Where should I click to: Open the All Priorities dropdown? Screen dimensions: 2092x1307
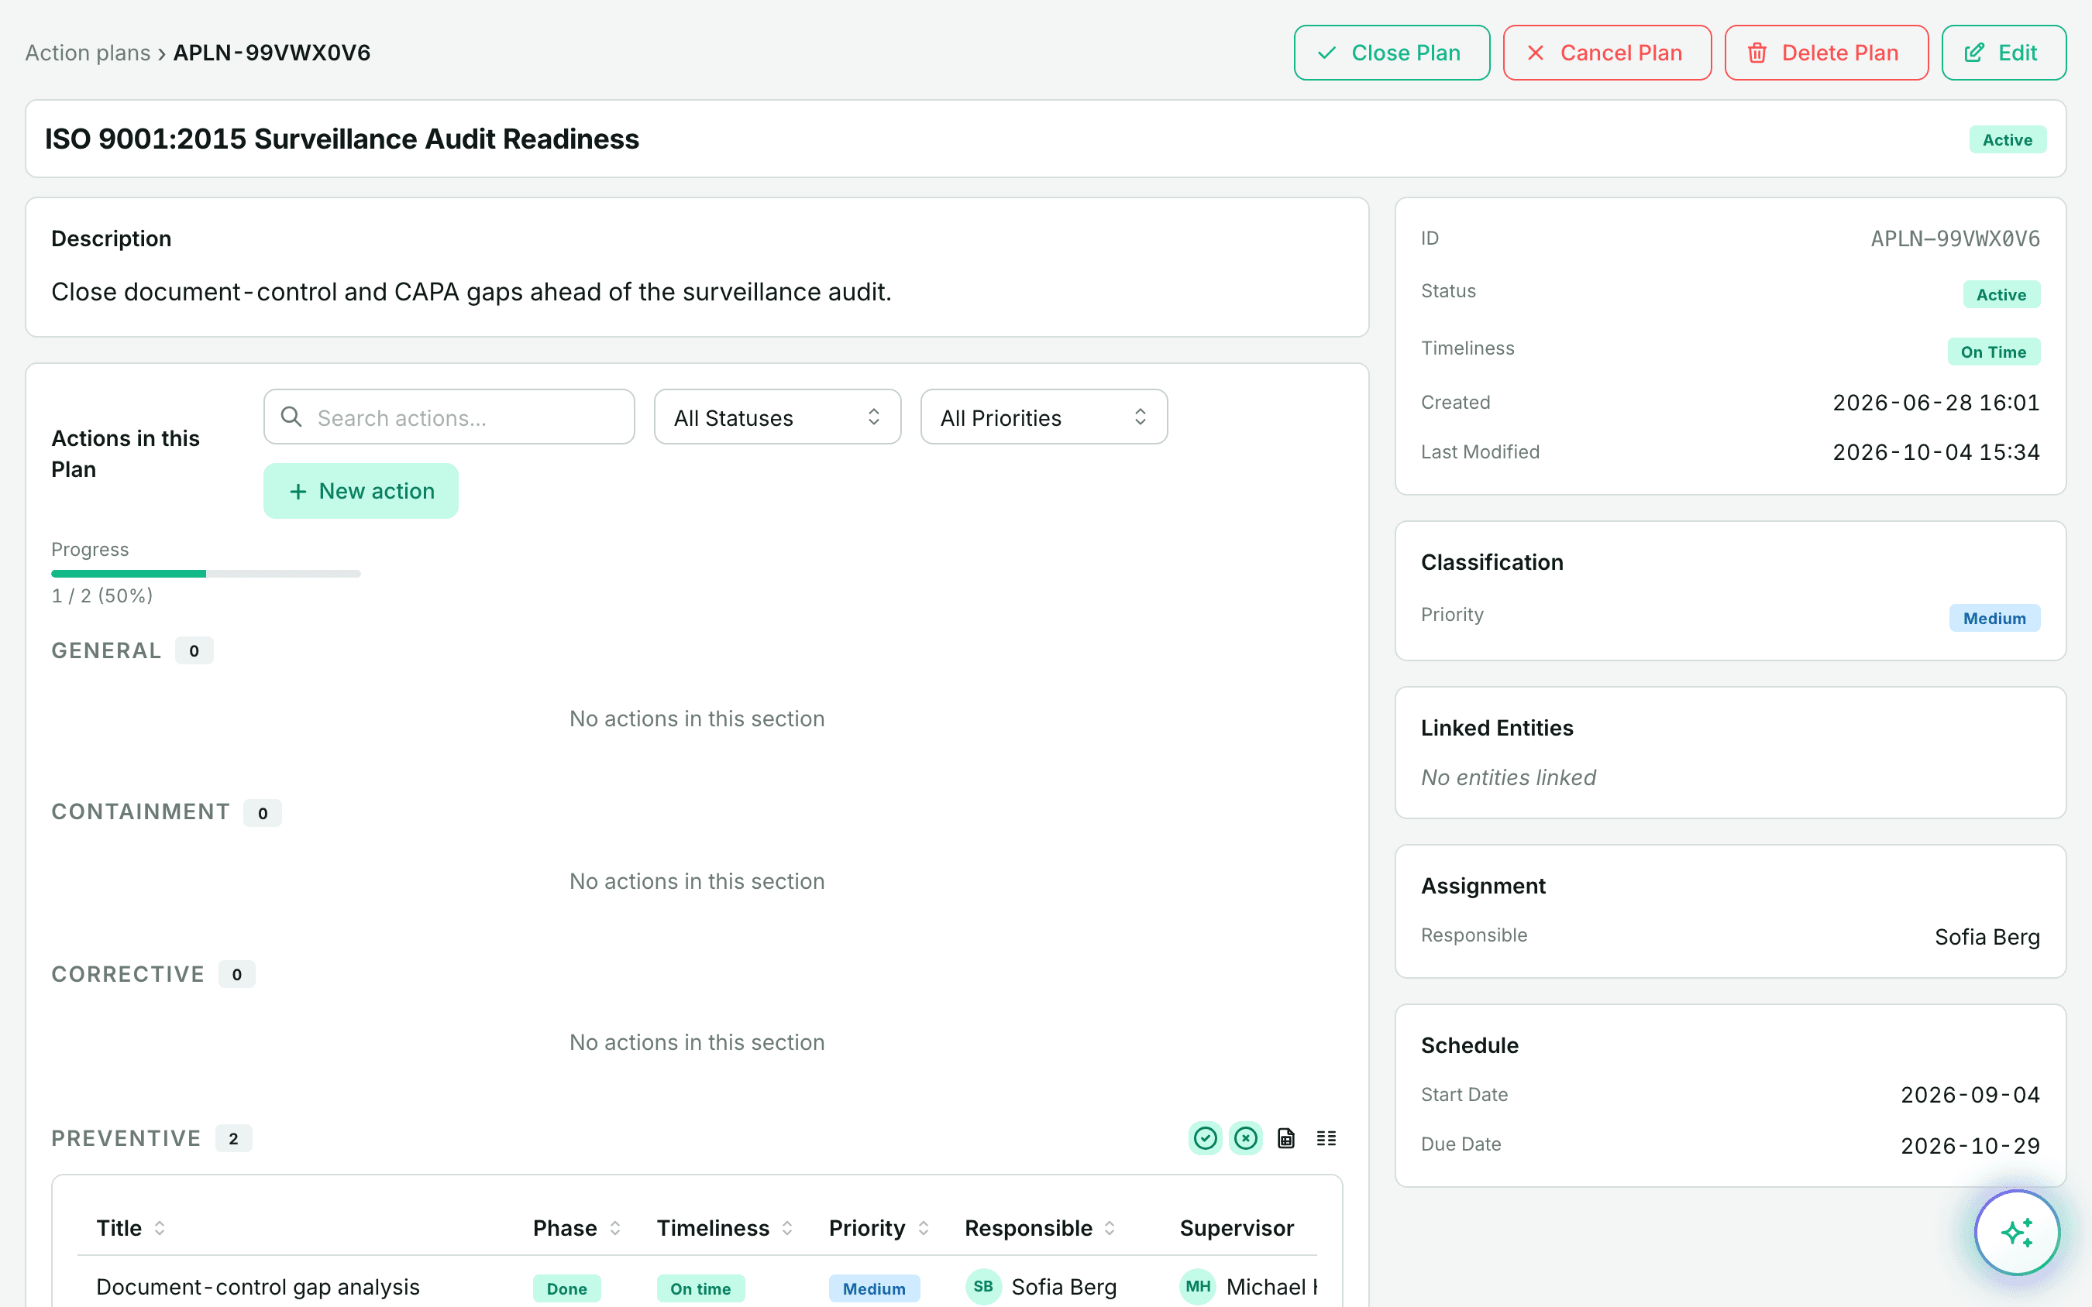pyautogui.click(x=1044, y=417)
